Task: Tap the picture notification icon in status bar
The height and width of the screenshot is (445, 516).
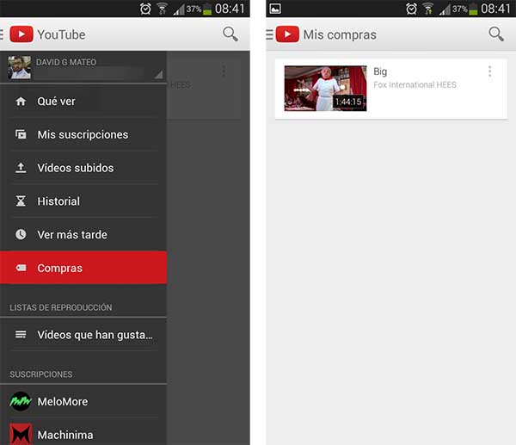Action: click(275, 9)
